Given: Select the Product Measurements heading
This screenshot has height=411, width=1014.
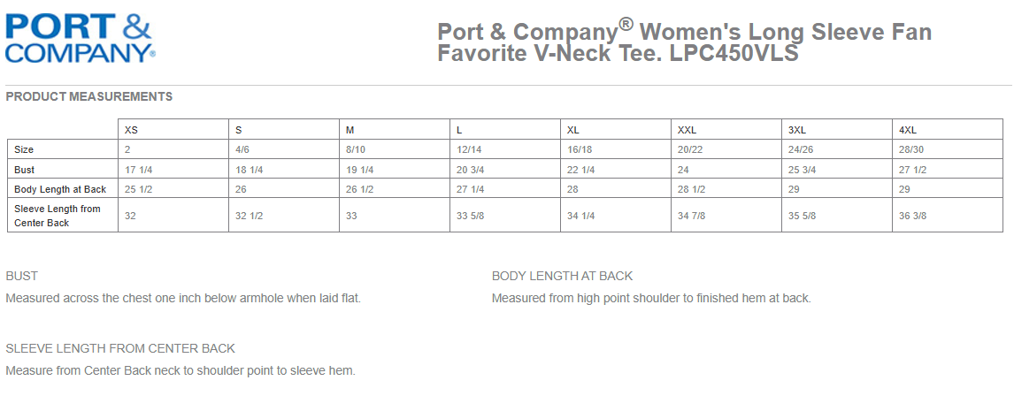Looking at the screenshot, I should coord(89,96).
